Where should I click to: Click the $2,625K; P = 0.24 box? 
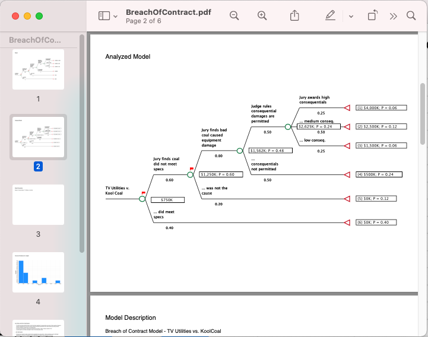(x=319, y=126)
